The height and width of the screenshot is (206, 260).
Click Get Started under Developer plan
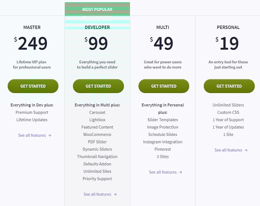(x=98, y=86)
